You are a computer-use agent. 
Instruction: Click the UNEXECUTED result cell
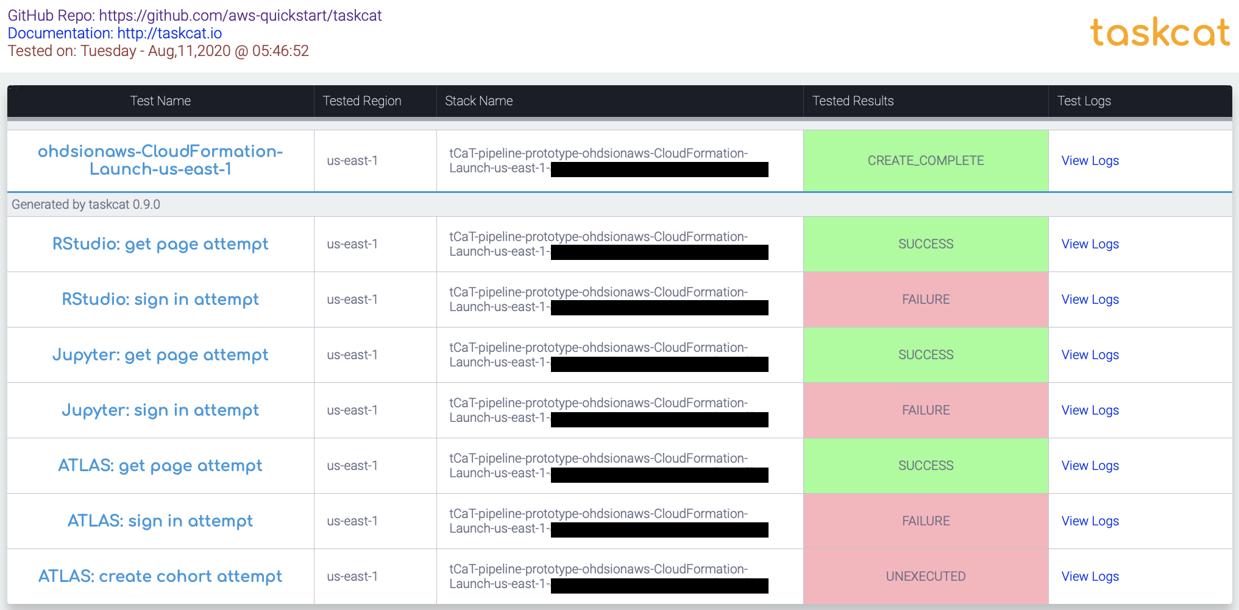pyautogui.click(x=926, y=577)
